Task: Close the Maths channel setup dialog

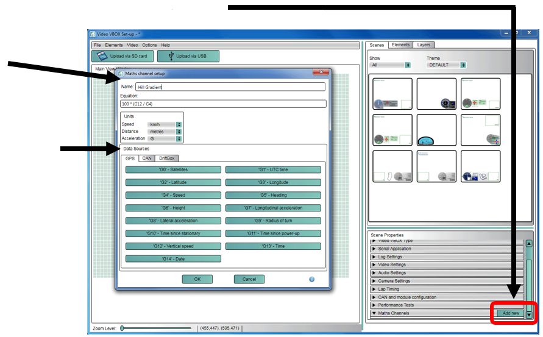Action: [x=321, y=72]
